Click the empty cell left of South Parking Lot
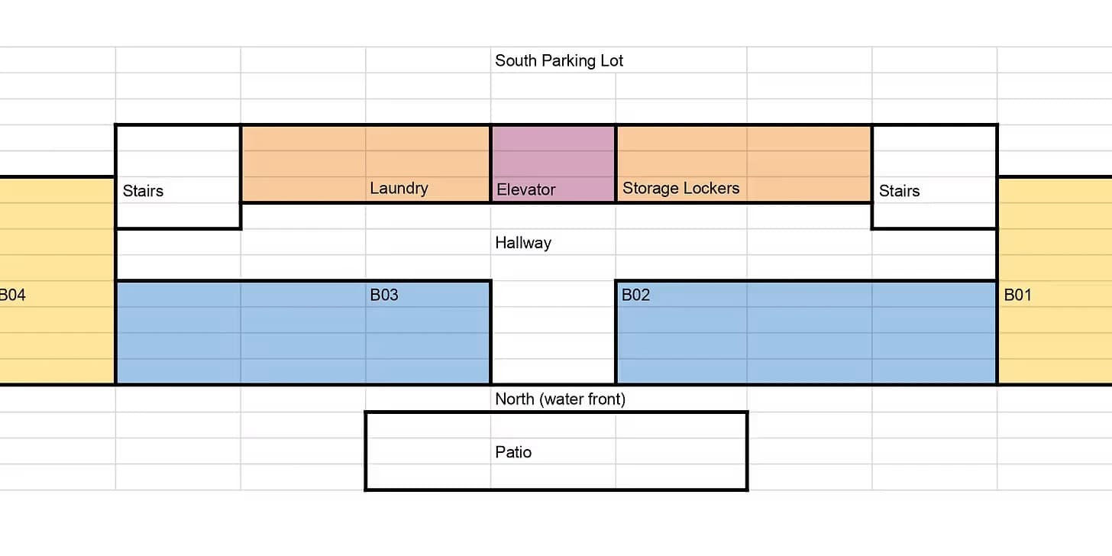Viewport: 1112px width, 556px height. pyautogui.click(x=428, y=60)
